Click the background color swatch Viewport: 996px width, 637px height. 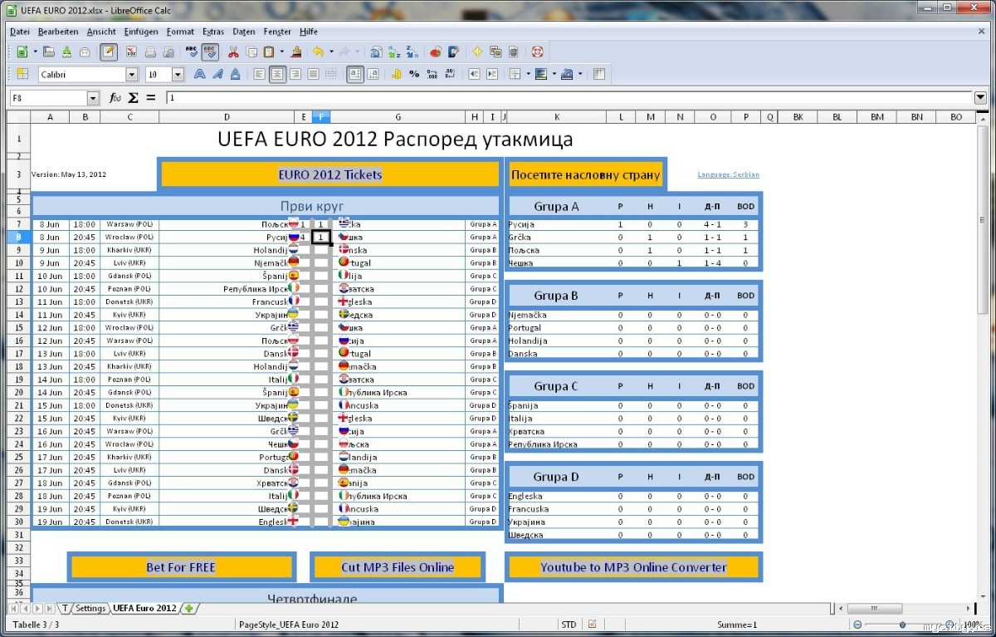(543, 74)
